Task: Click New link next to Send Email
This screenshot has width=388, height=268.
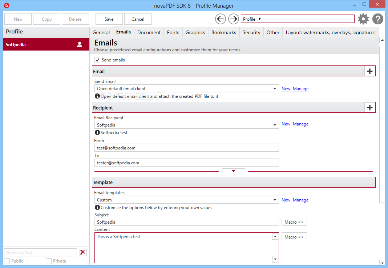Action: coord(286,89)
